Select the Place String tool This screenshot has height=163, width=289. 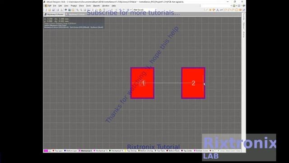point(217,10)
